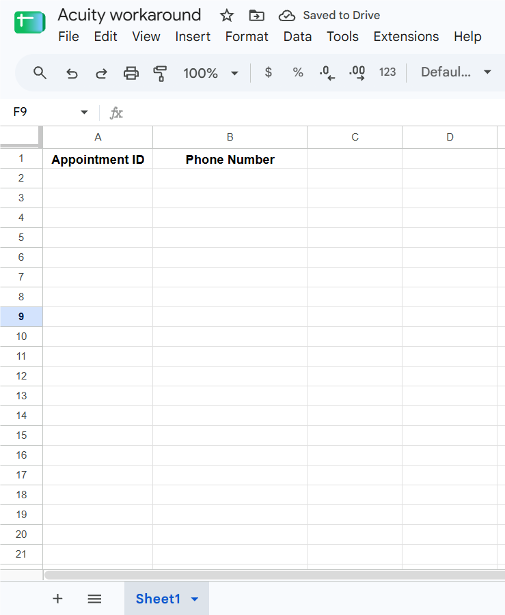Open the File menu
505x615 pixels.
click(68, 36)
